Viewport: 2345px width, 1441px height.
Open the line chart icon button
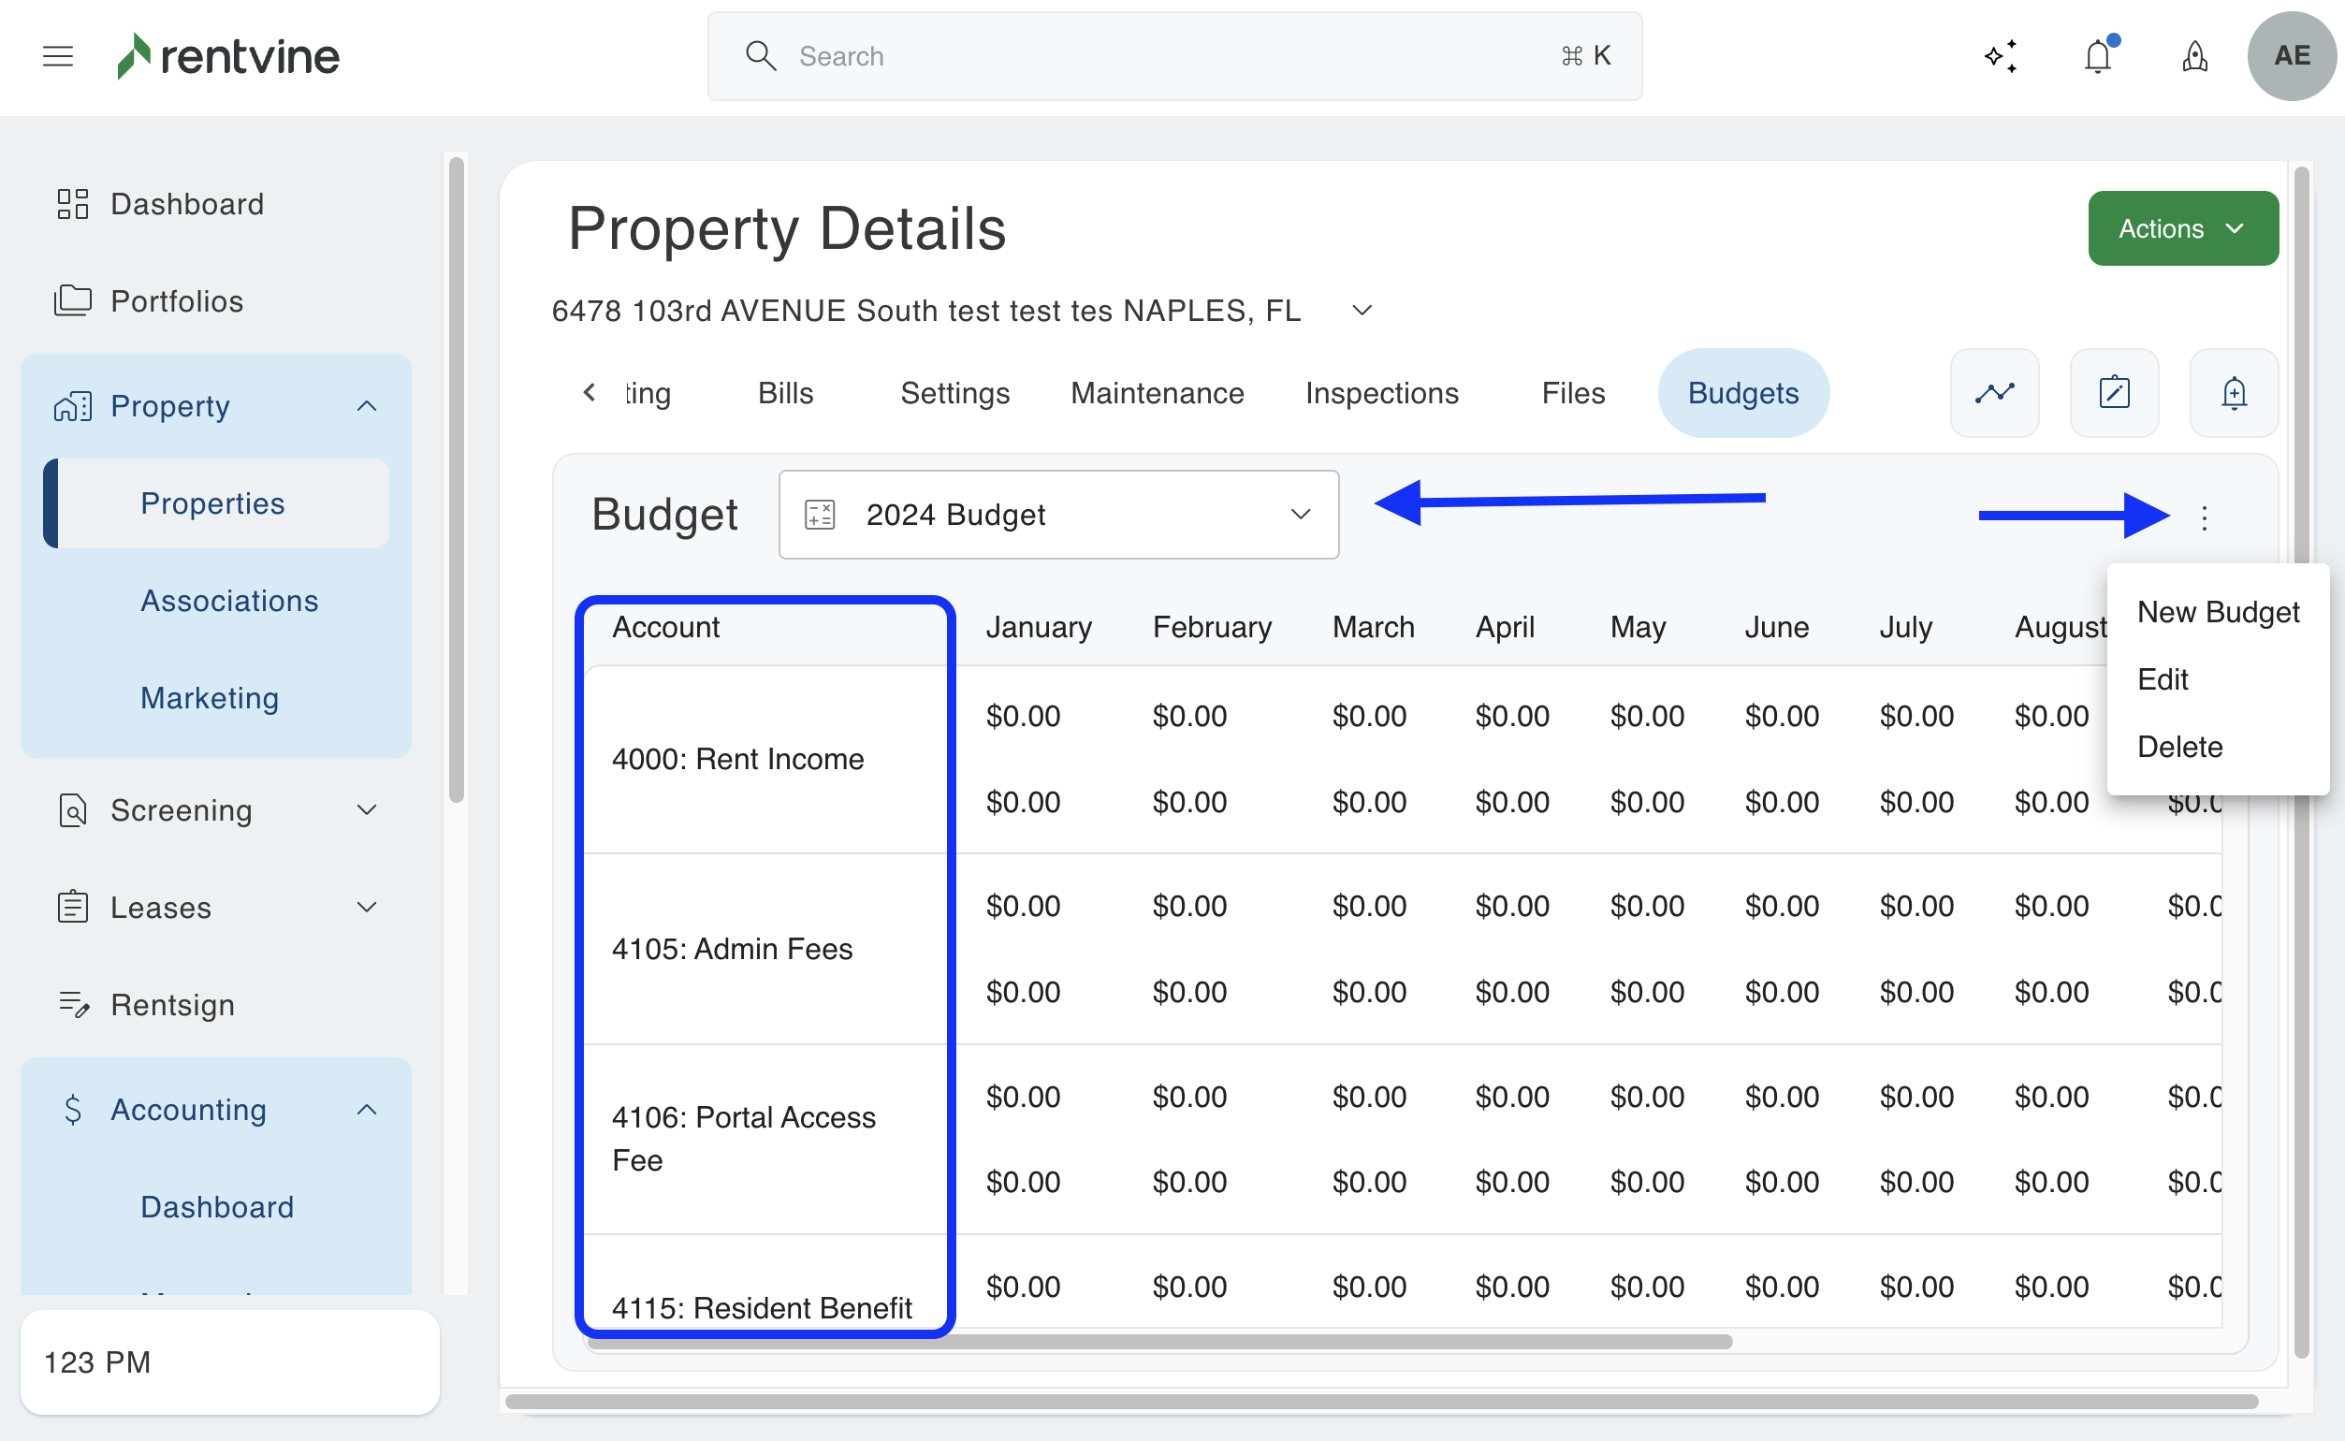coord(1994,393)
